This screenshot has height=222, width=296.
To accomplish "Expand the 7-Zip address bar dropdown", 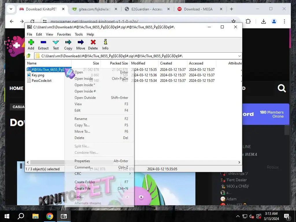I will coord(239,56).
